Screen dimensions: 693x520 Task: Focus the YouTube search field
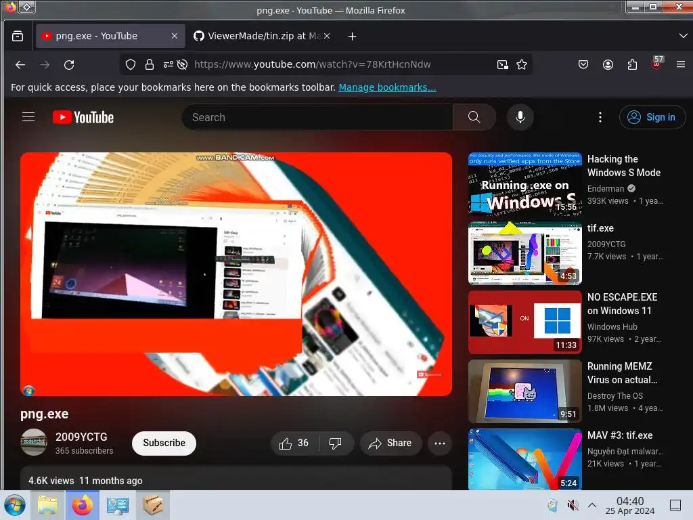[x=317, y=117]
